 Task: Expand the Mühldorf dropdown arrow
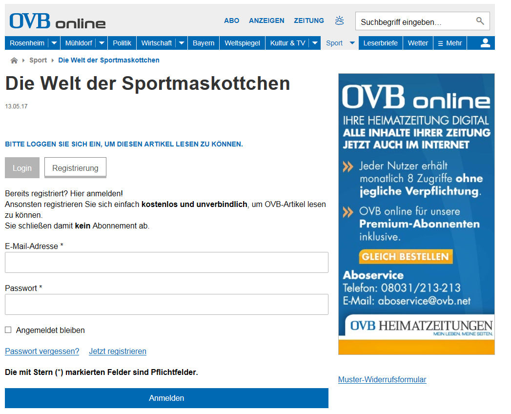(x=102, y=43)
